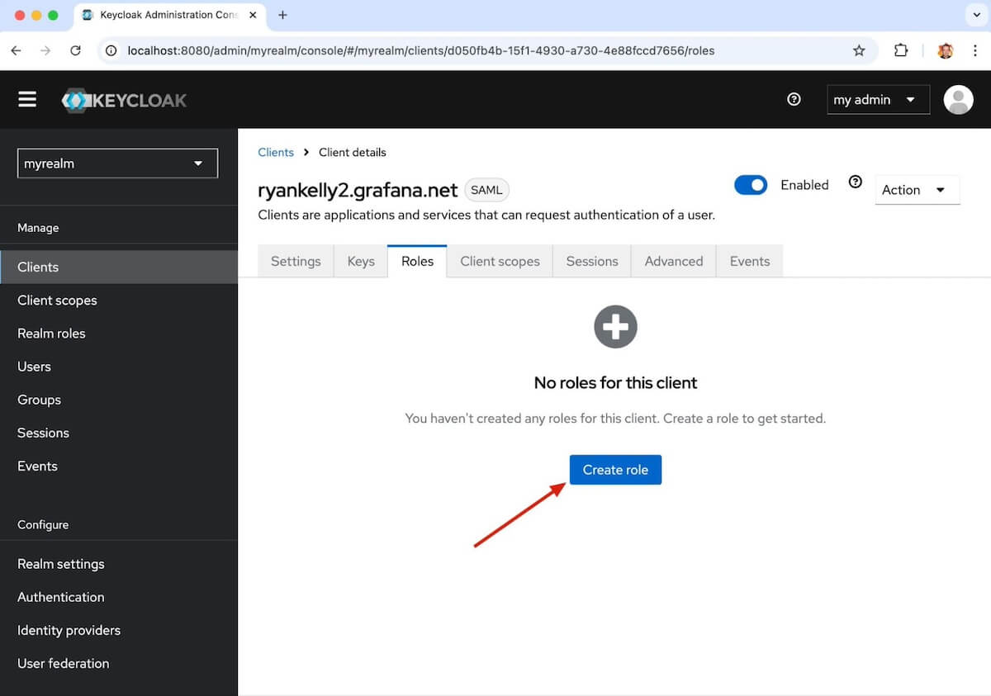Open Clients in the sidebar
The width and height of the screenshot is (991, 696).
119,267
